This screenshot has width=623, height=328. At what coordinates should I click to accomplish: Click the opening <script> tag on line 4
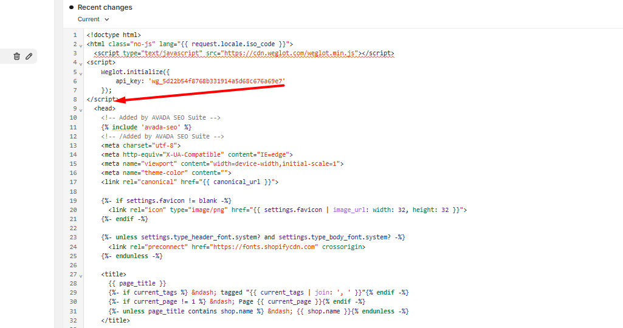(101, 63)
